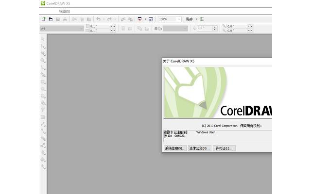Click the "关于 CorelDRAW X5" dialog title
This screenshot has width=311, height=194.
tap(179, 61)
